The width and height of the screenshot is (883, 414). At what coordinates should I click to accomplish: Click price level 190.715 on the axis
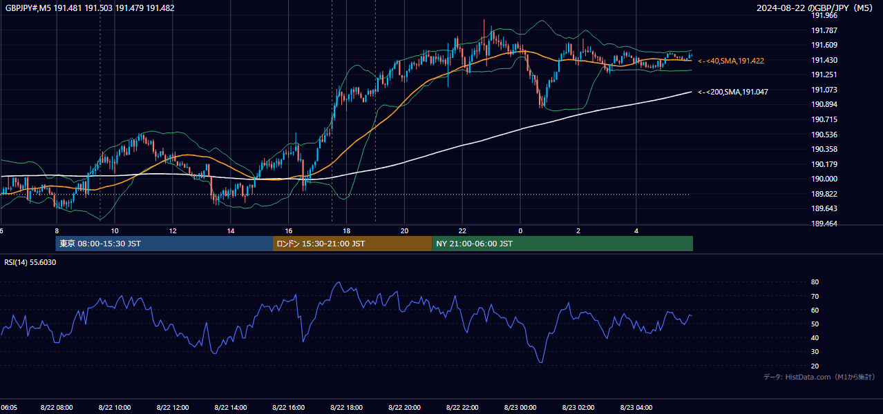point(824,119)
